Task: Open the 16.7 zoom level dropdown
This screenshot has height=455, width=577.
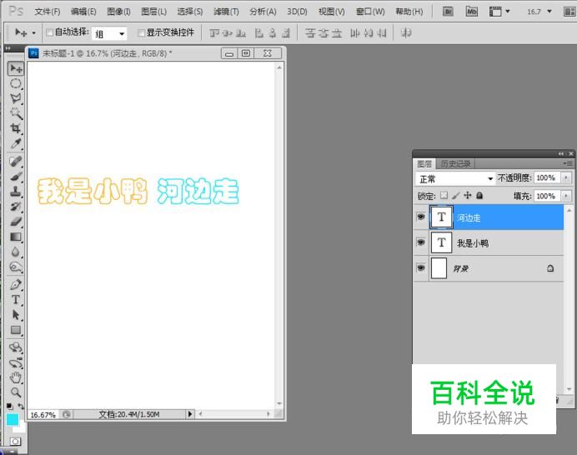Action: (549, 12)
